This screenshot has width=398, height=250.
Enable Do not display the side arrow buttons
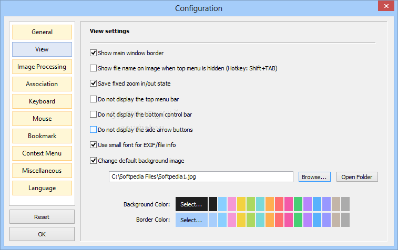93,129
